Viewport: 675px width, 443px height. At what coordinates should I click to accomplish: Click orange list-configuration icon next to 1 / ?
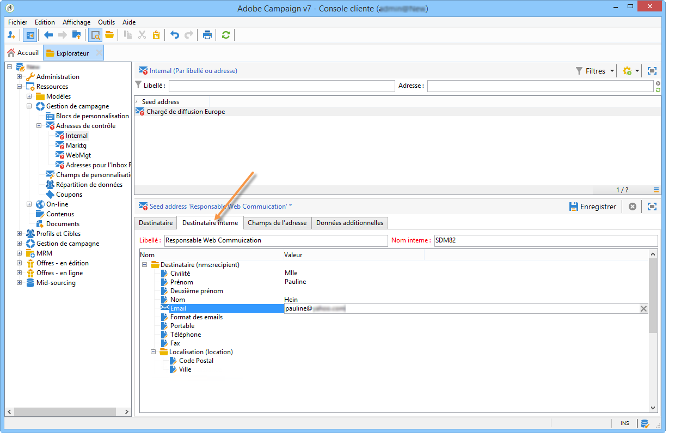tap(656, 190)
